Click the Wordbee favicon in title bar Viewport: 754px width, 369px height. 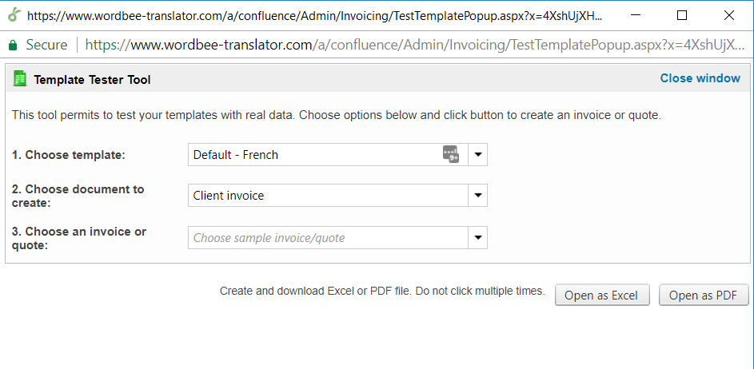click(x=14, y=14)
